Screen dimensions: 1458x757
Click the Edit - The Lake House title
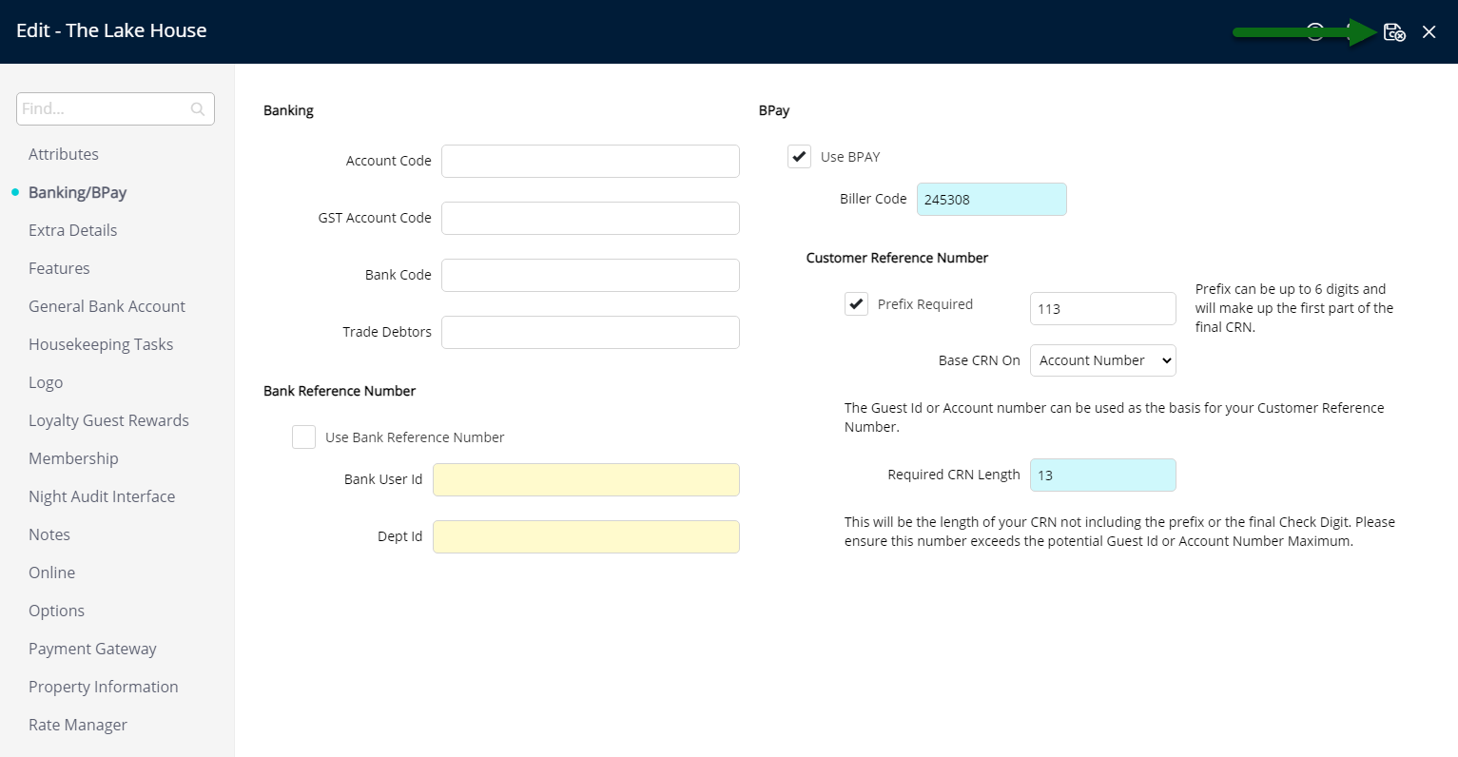(x=111, y=30)
